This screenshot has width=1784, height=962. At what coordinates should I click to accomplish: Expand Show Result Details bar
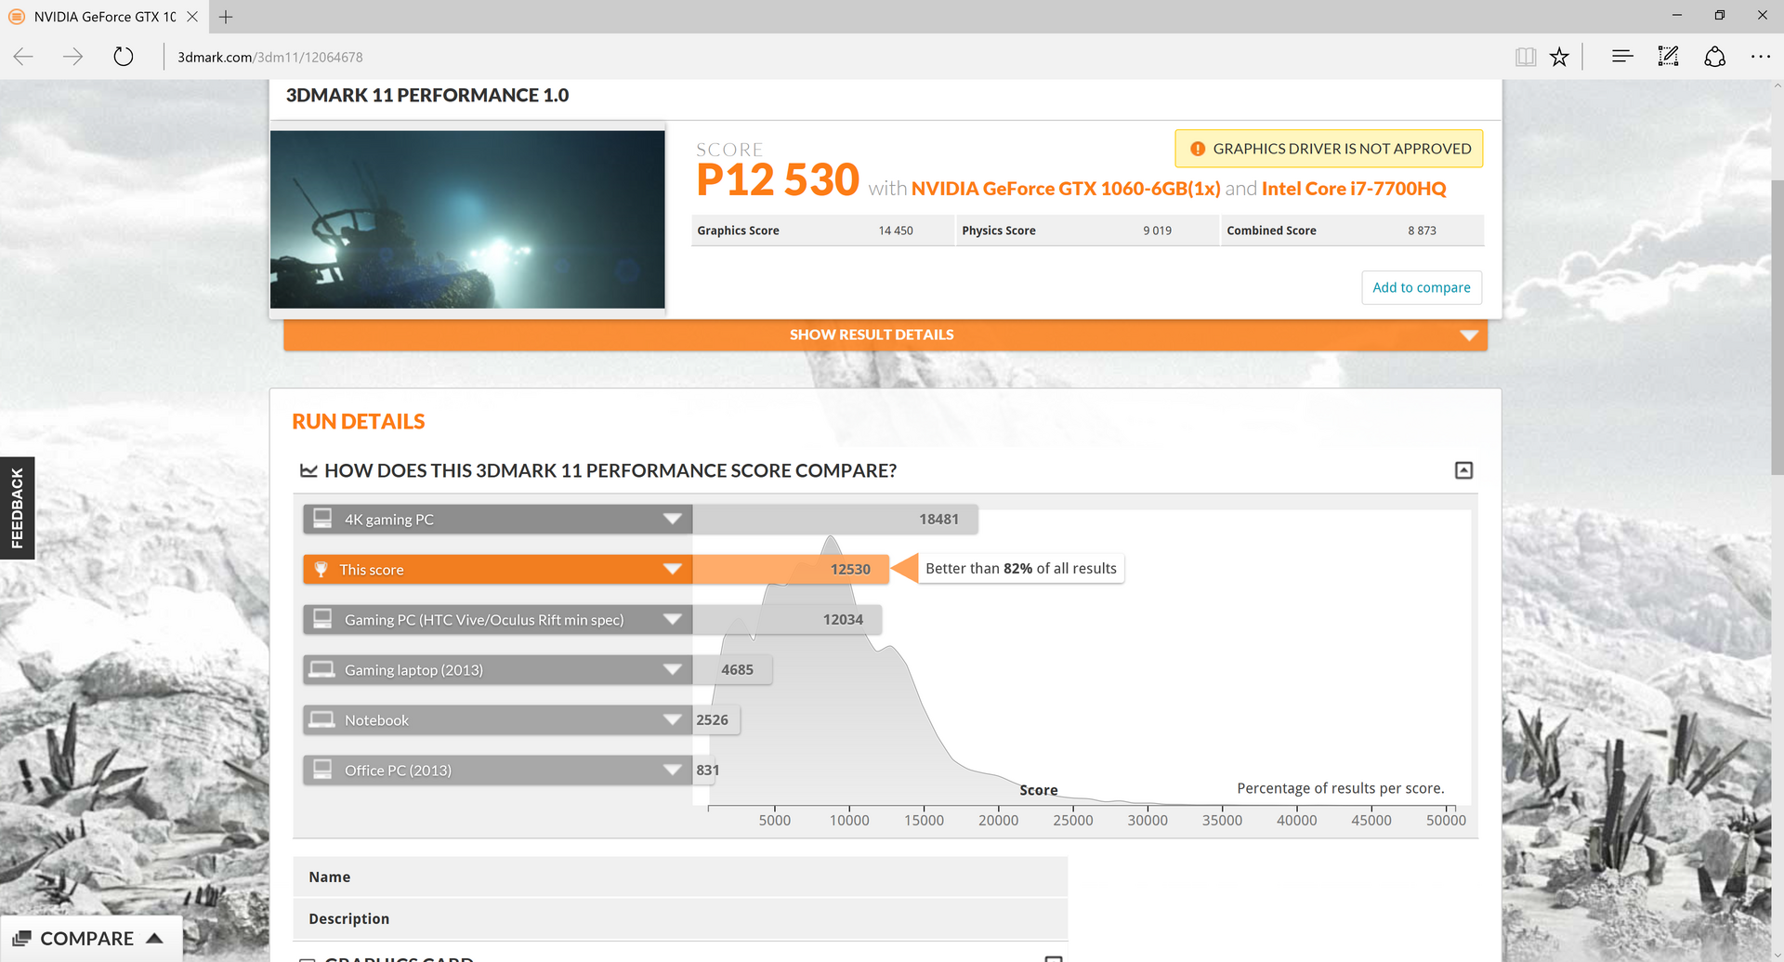coord(885,335)
